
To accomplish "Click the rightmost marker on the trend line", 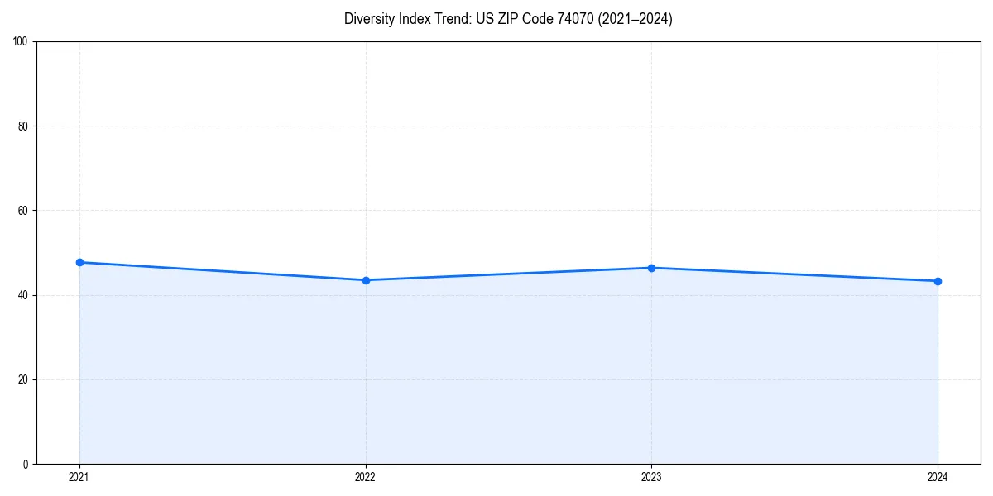I will click(x=938, y=281).
